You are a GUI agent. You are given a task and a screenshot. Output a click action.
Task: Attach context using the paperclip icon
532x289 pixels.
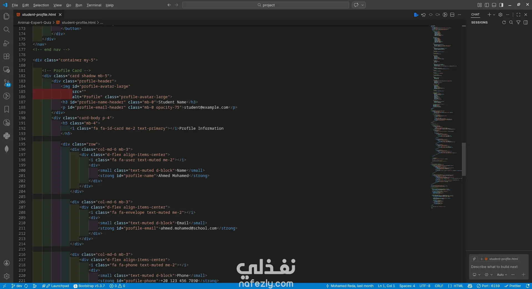[474, 259]
